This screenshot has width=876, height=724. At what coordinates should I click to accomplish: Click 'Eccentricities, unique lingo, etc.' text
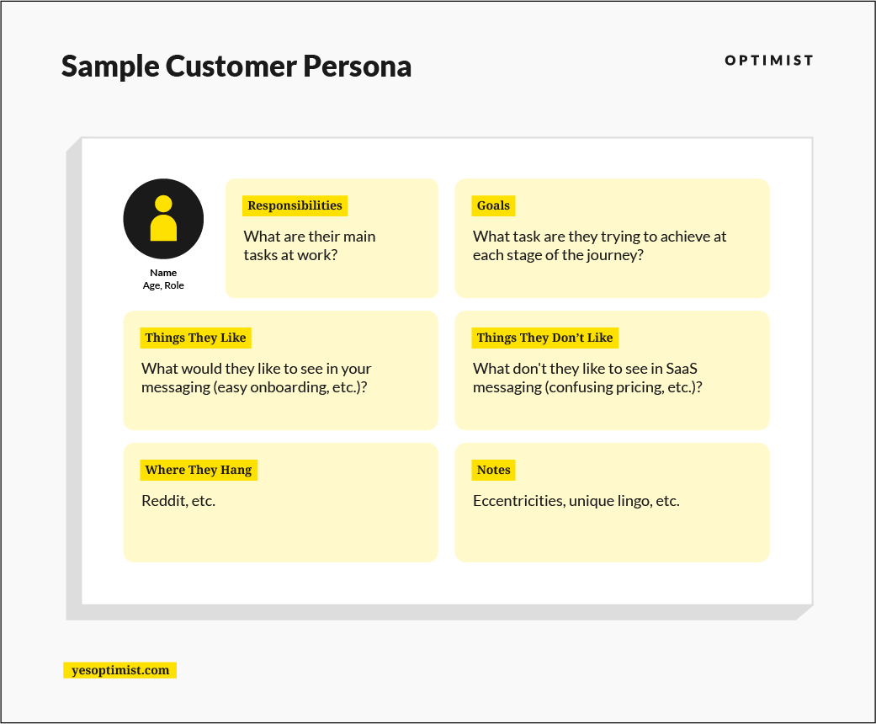[576, 501]
